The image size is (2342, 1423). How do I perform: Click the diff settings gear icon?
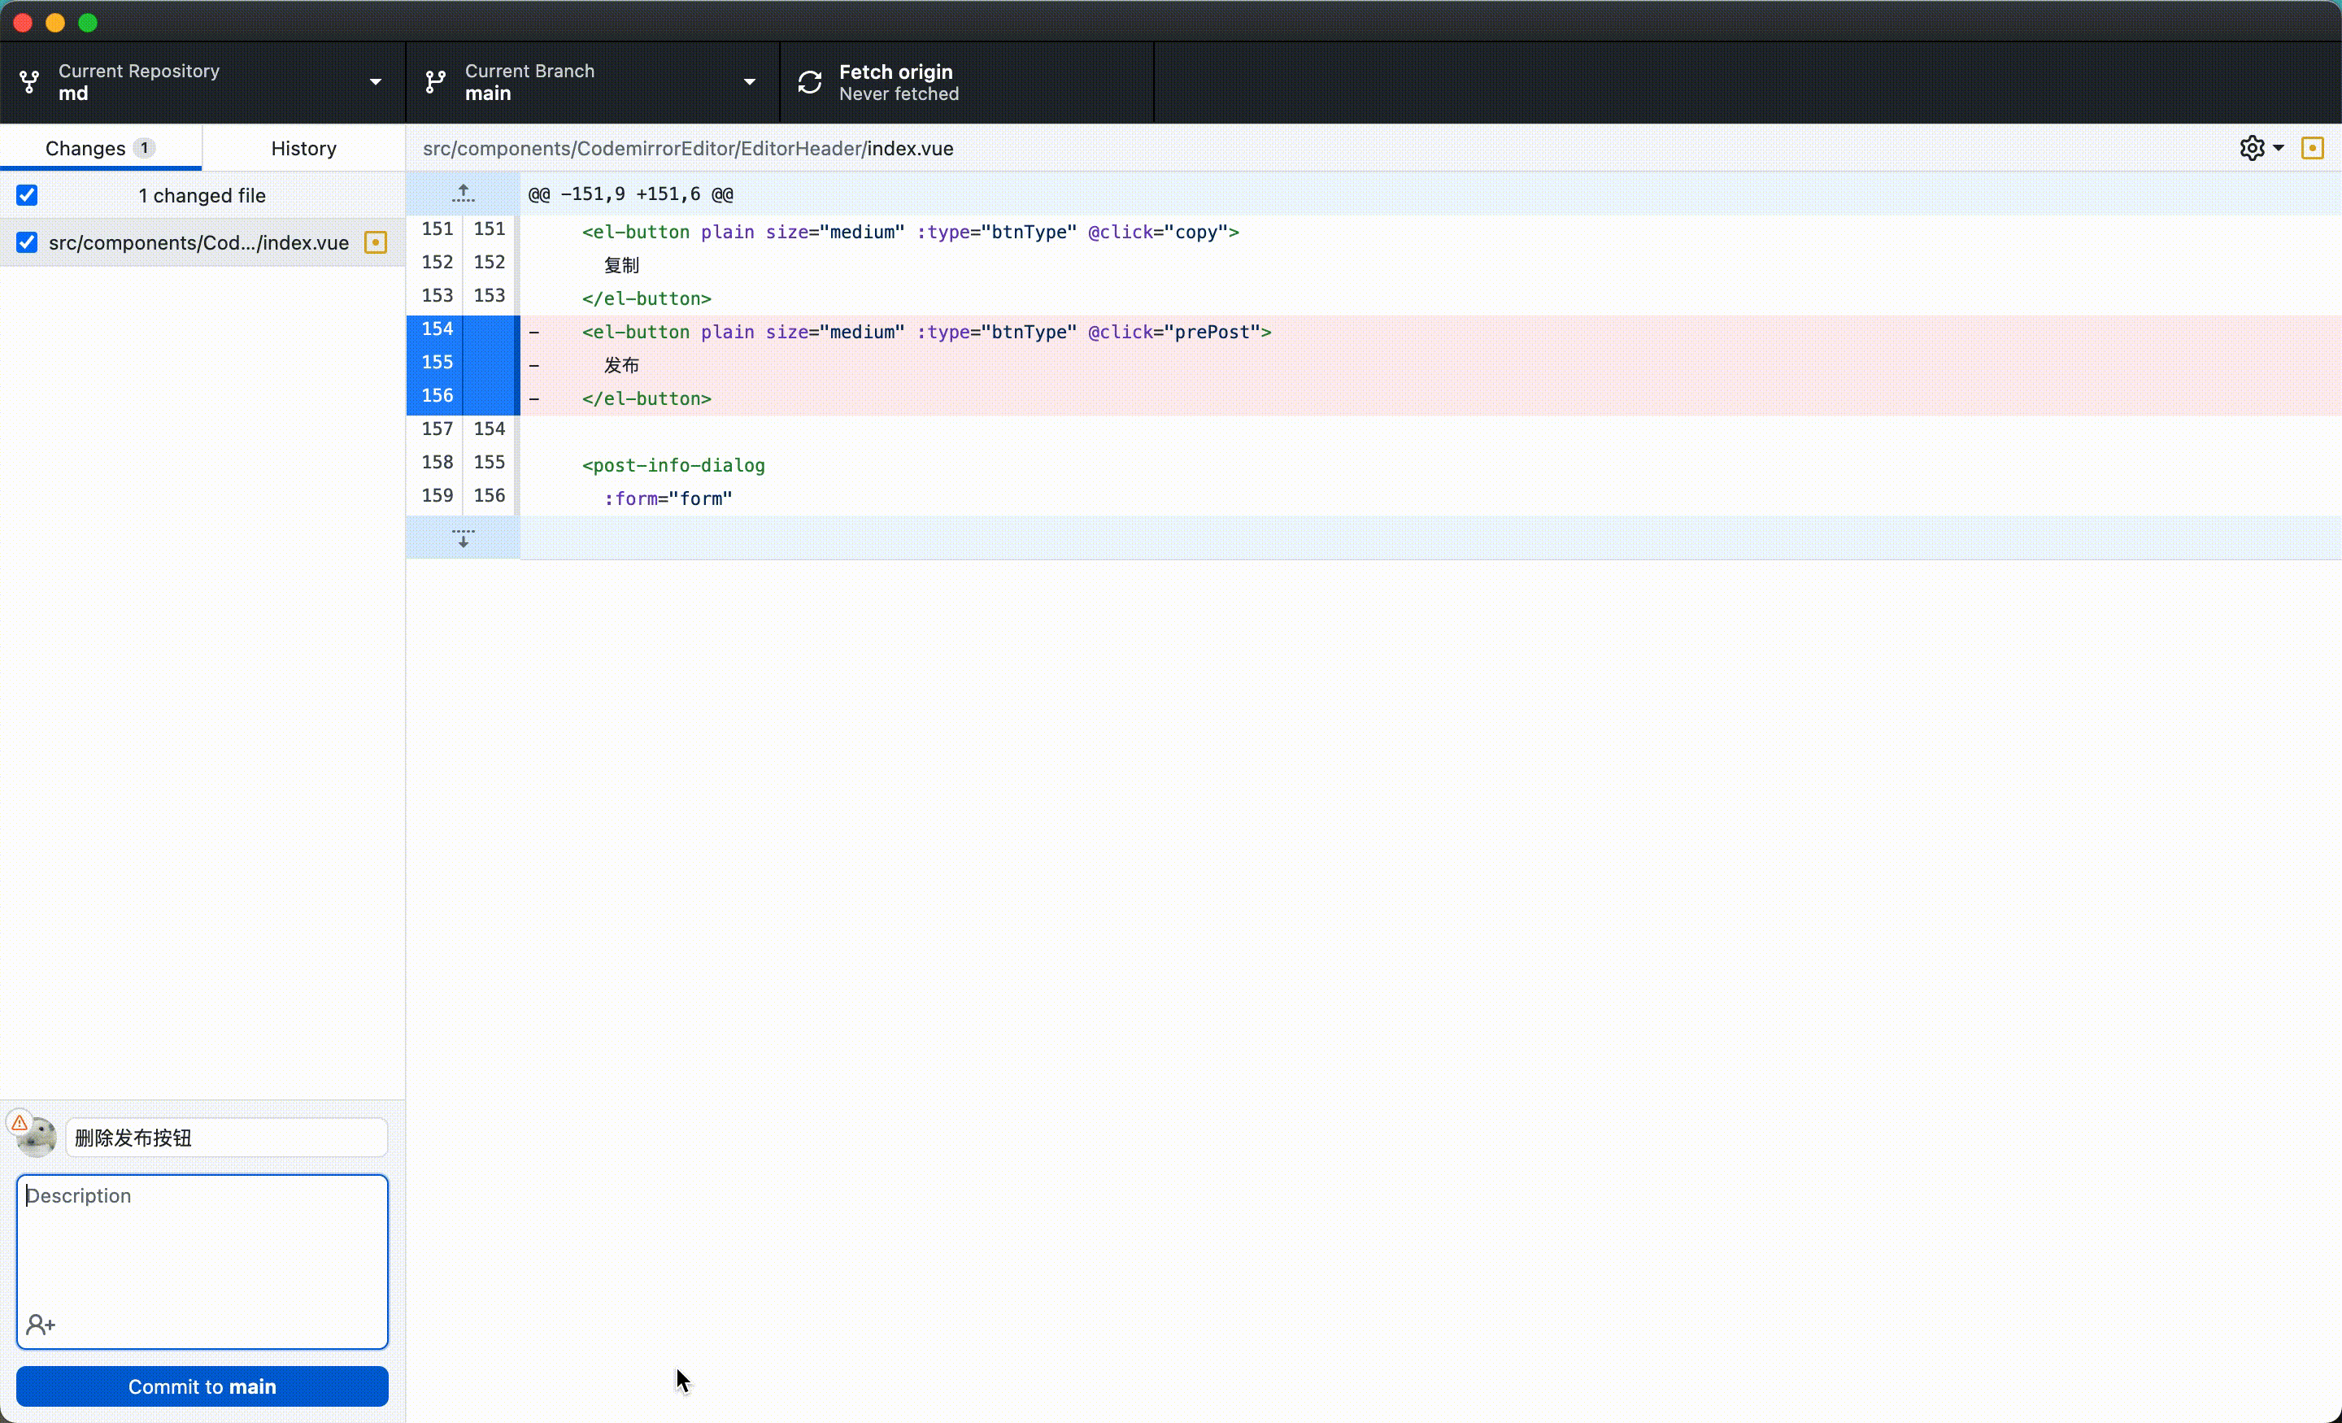coord(2251,148)
